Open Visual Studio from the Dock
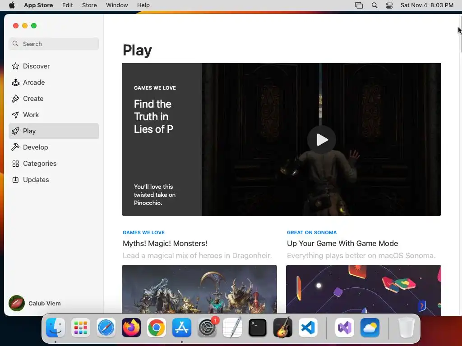Screen dimensions: 462x346 (x=344, y=328)
